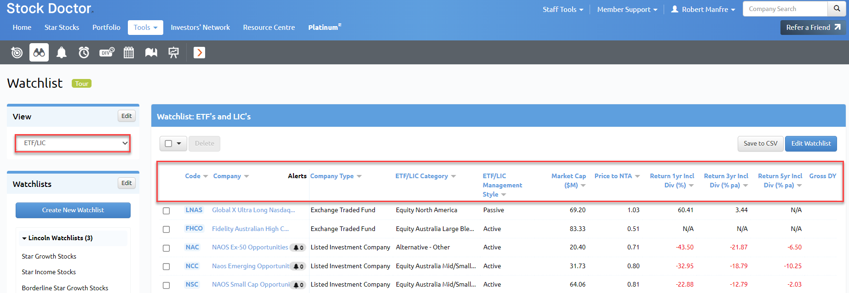Screen dimensions: 849x293
Task: Click the alert bell badge for NCC
Action: pyautogui.click(x=299, y=266)
